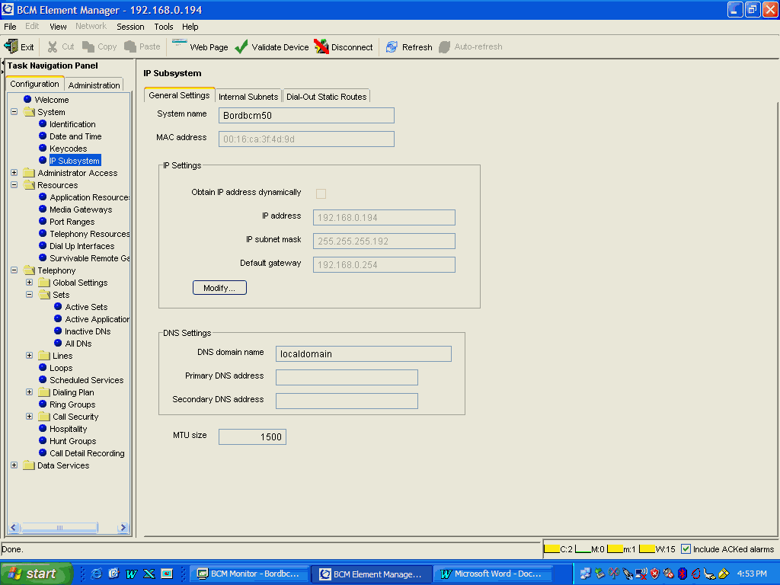
Task: Expand the Lines tree node
Action: coord(30,356)
